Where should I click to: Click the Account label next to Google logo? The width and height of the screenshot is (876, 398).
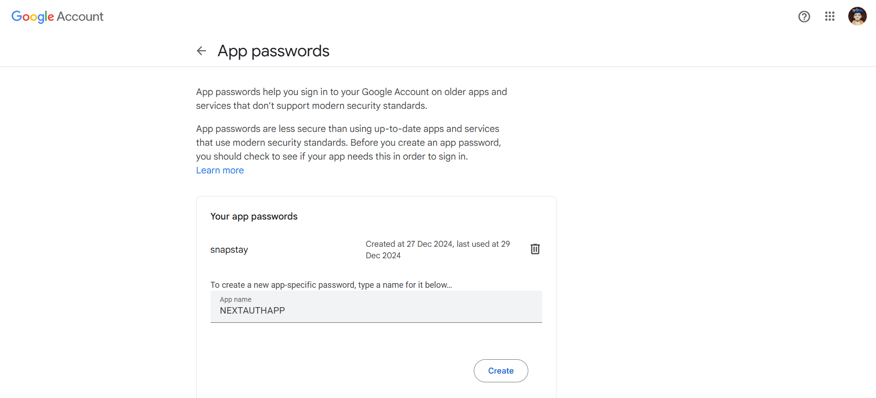tap(80, 17)
